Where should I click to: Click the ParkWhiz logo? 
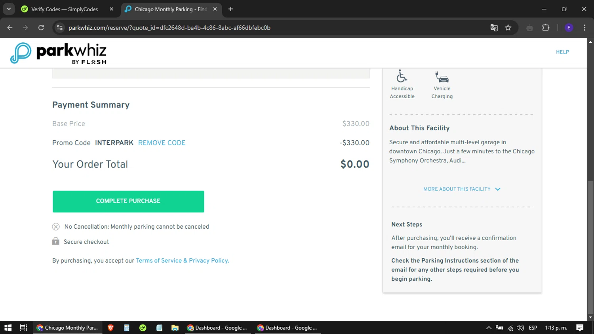[58, 53]
